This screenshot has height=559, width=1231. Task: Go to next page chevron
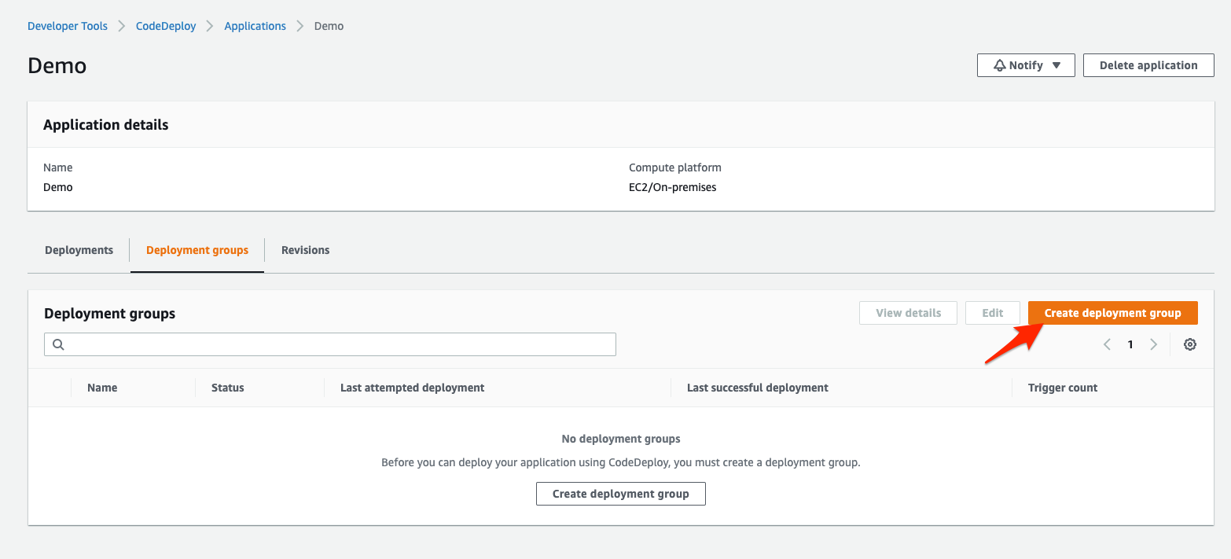(x=1153, y=344)
